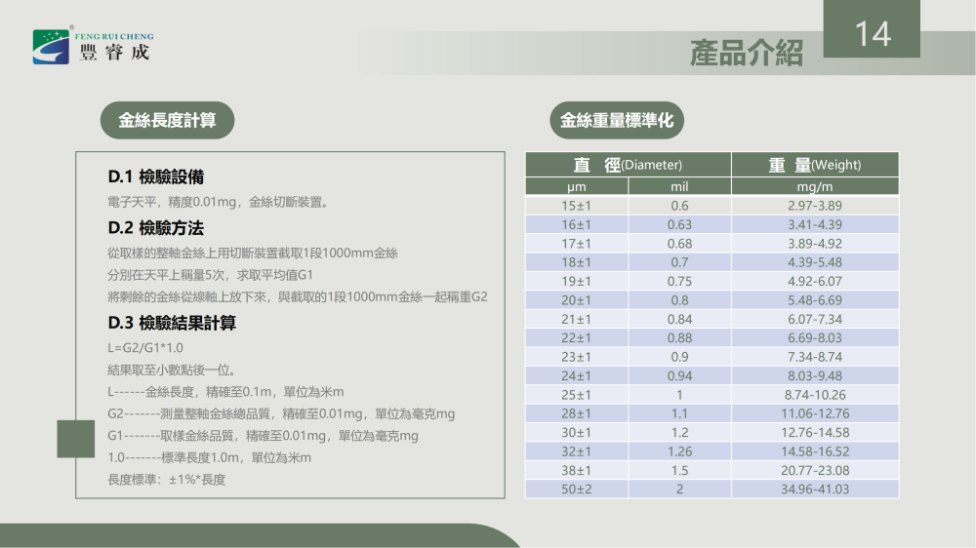Click the D.1 檢驗設備 heading
The height and width of the screenshot is (548, 976).
pyautogui.click(x=155, y=177)
